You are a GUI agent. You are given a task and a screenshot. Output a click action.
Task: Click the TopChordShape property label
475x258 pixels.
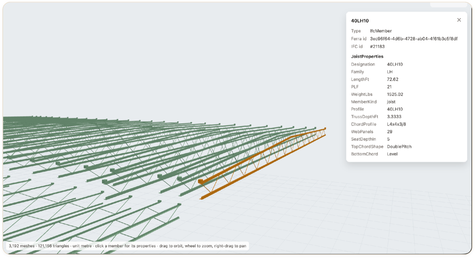point(367,147)
